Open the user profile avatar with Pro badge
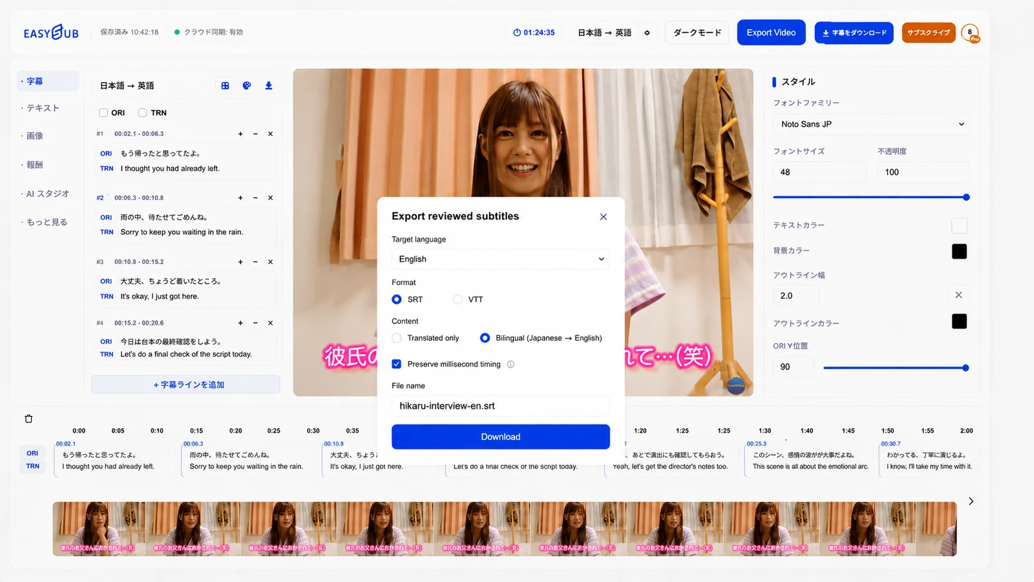The image size is (1034, 582). 970,33
